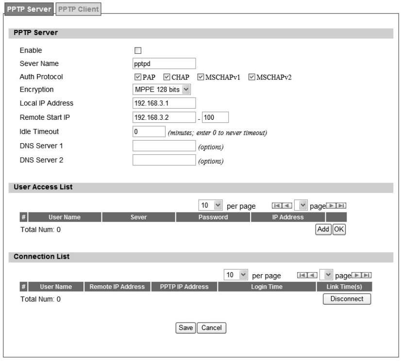
Task: Click the remote IP range end field showing 100
Action: 216,117
